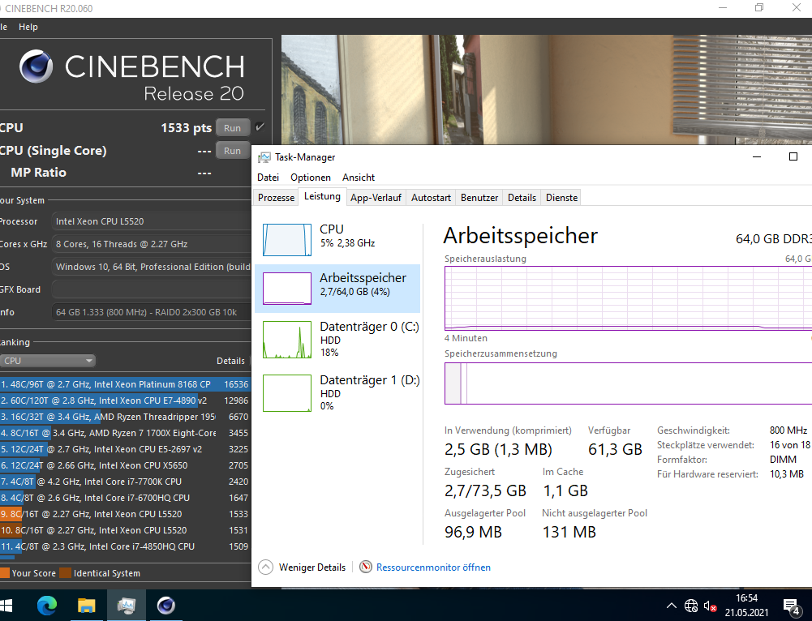Open File Explorer from taskbar
Screen dimensions: 812x621
87,606
